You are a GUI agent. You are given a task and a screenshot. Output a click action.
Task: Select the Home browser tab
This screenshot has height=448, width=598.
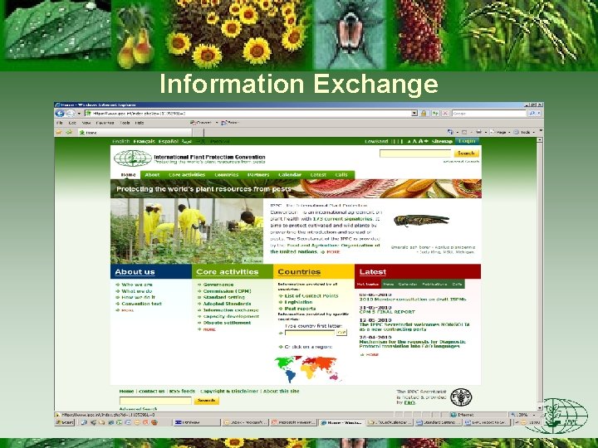pos(135,133)
